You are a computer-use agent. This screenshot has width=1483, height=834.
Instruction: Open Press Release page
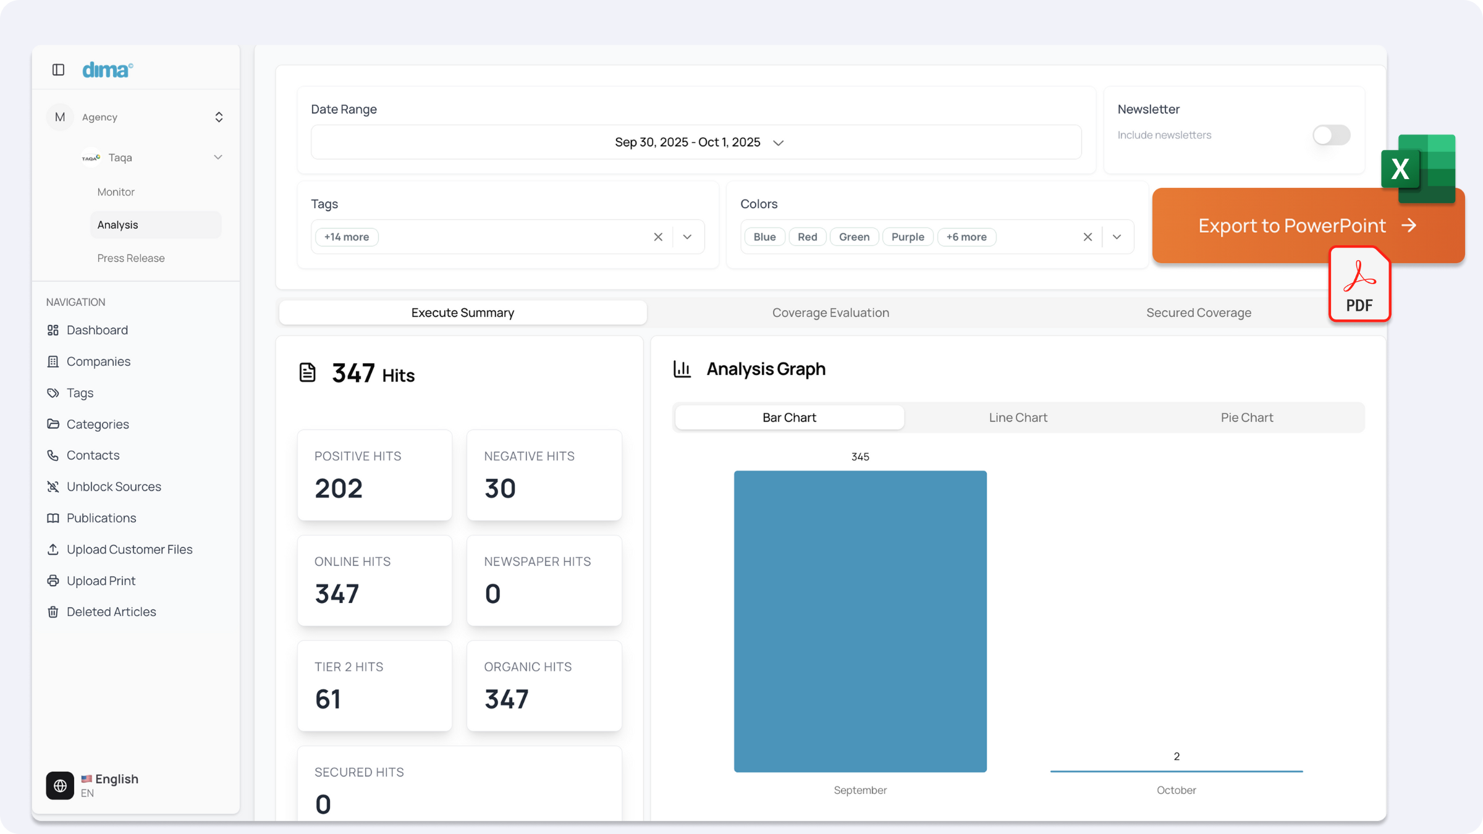[x=131, y=258]
